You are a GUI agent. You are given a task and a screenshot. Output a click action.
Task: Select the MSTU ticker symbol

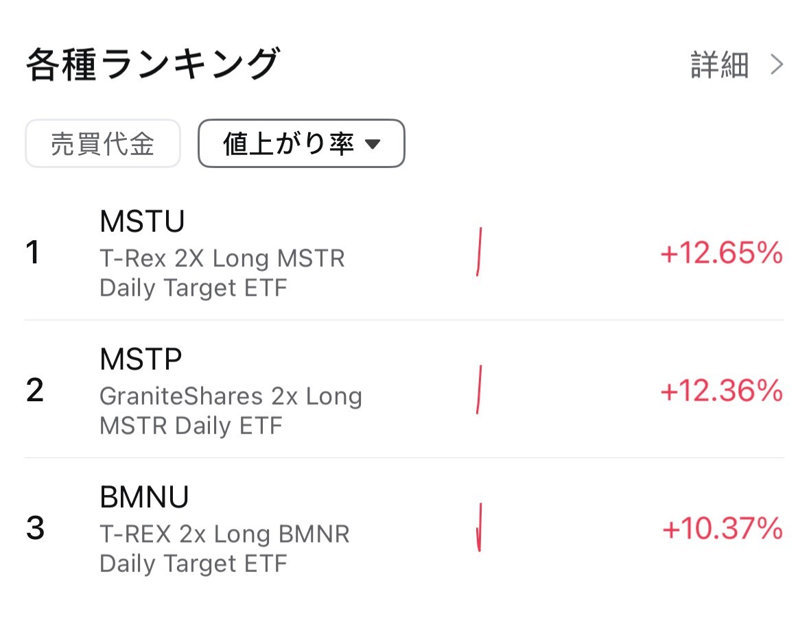tap(143, 222)
